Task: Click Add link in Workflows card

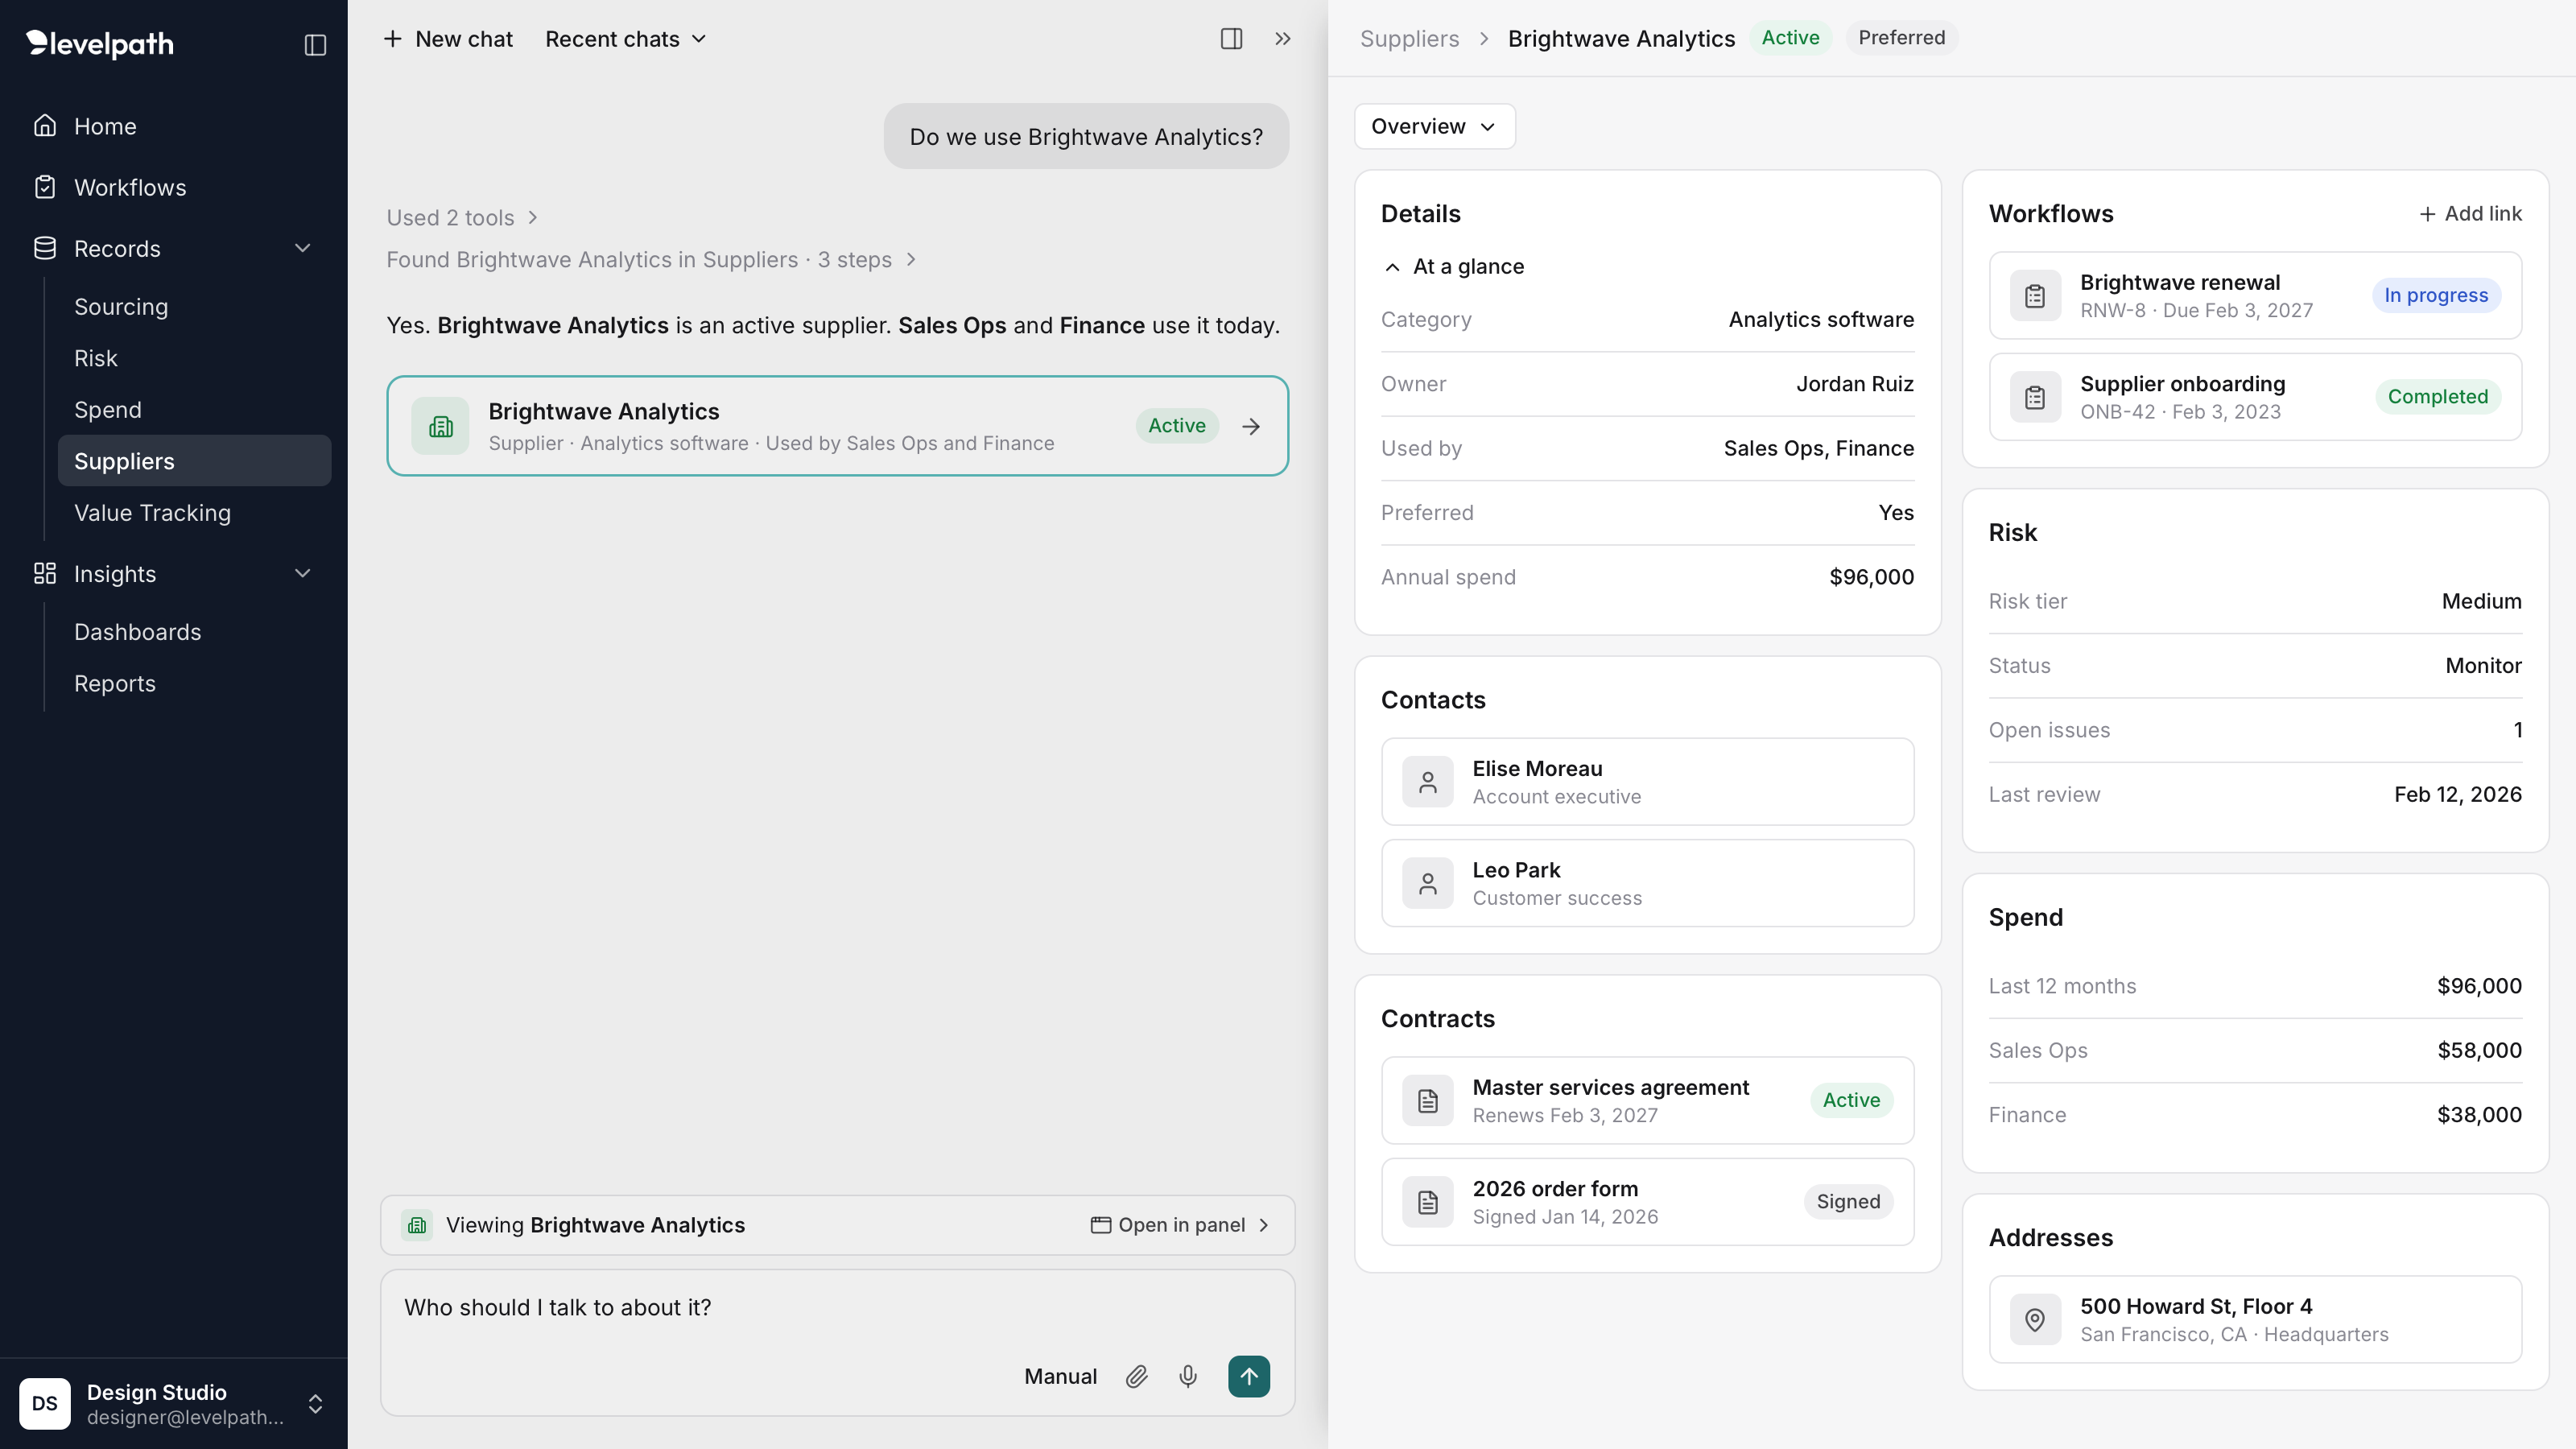Action: 2470,213
